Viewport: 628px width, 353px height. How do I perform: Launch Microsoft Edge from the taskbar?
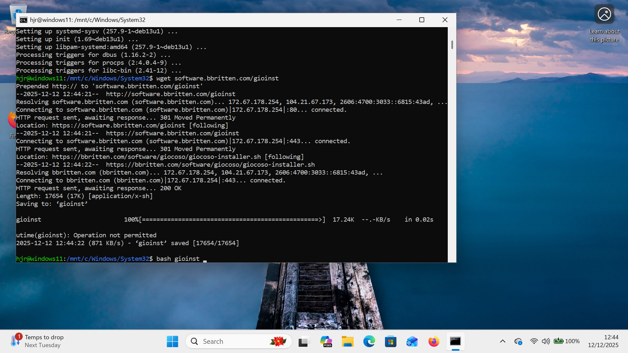pos(369,341)
